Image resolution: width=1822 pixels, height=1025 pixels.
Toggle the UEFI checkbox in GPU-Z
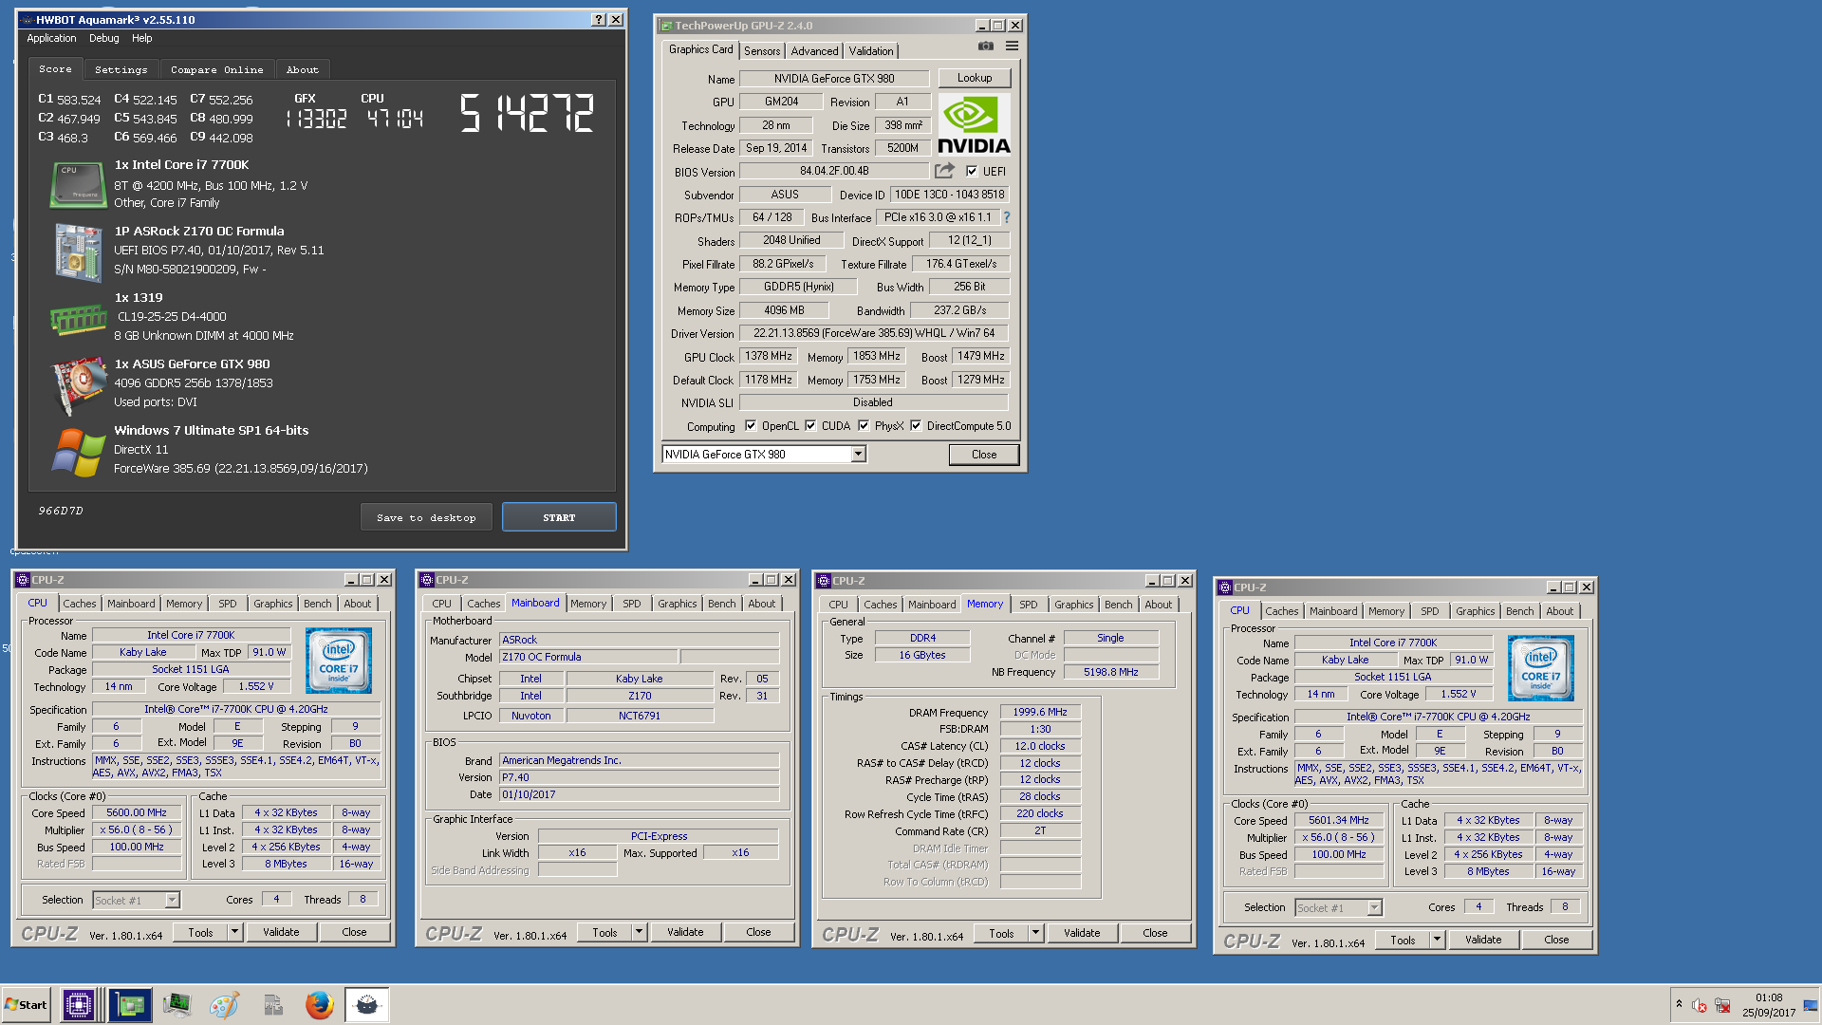[x=972, y=172]
